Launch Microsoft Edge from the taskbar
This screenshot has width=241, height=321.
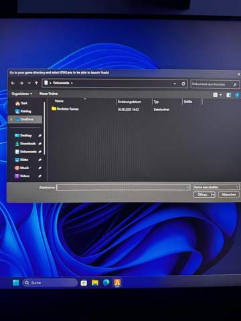point(106,283)
